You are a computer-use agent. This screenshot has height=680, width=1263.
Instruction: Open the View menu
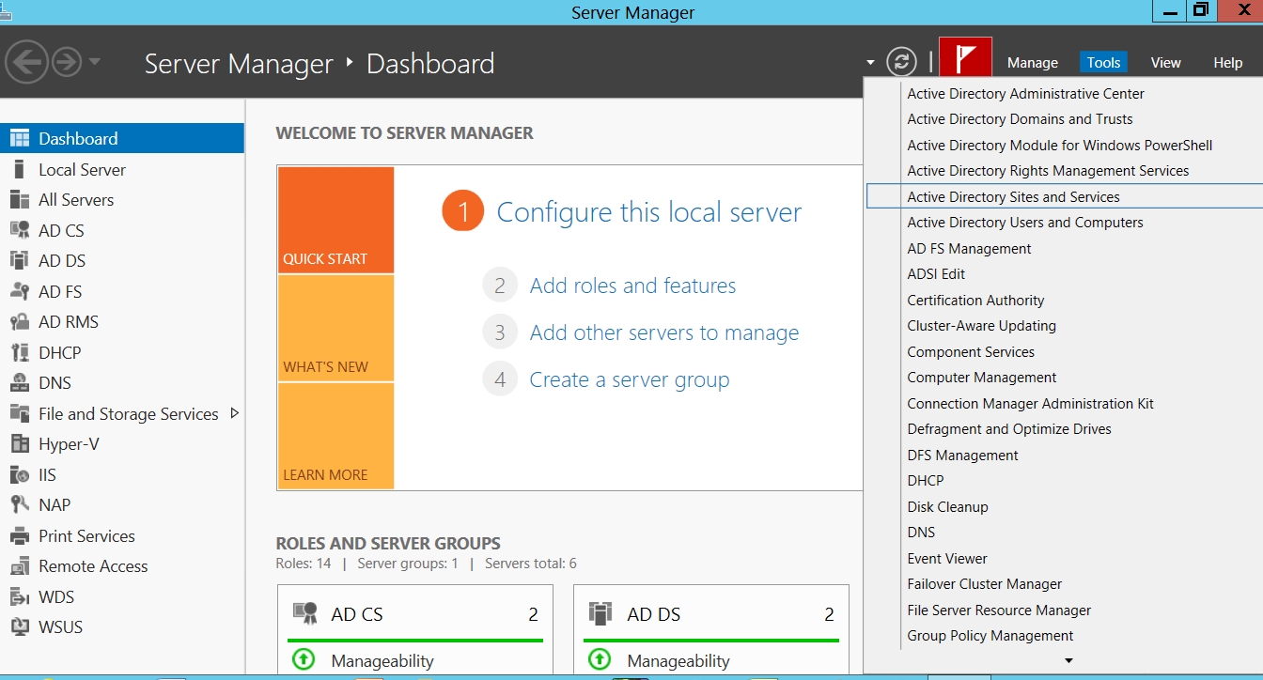tap(1165, 63)
